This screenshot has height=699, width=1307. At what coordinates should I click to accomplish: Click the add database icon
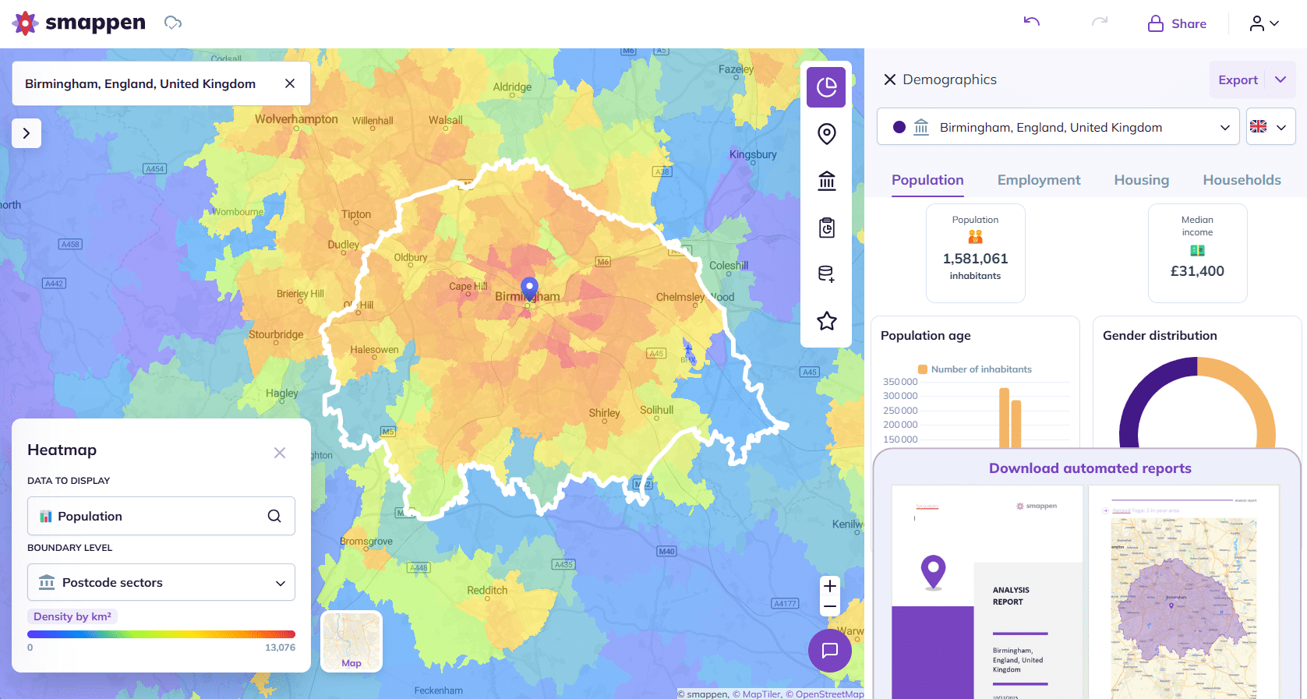click(x=826, y=274)
